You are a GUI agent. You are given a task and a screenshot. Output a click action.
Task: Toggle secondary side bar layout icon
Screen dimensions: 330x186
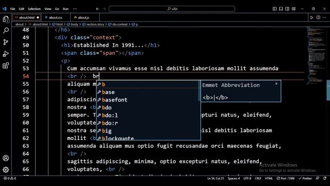287,9
